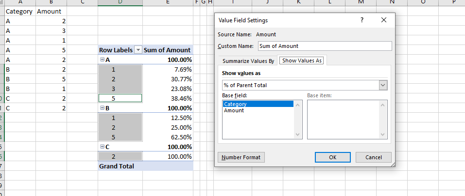Switch to the Summarize Values By tab
This screenshot has width=465, height=196.
[x=248, y=61]
